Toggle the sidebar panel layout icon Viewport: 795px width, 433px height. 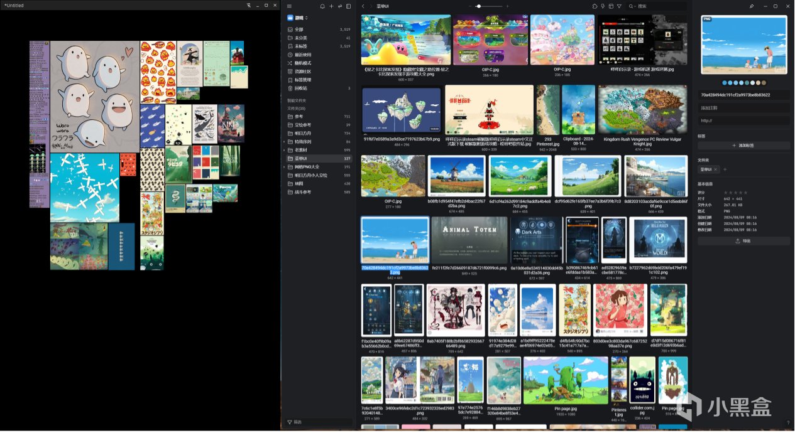pyautogui.click(x=348, y=6)
